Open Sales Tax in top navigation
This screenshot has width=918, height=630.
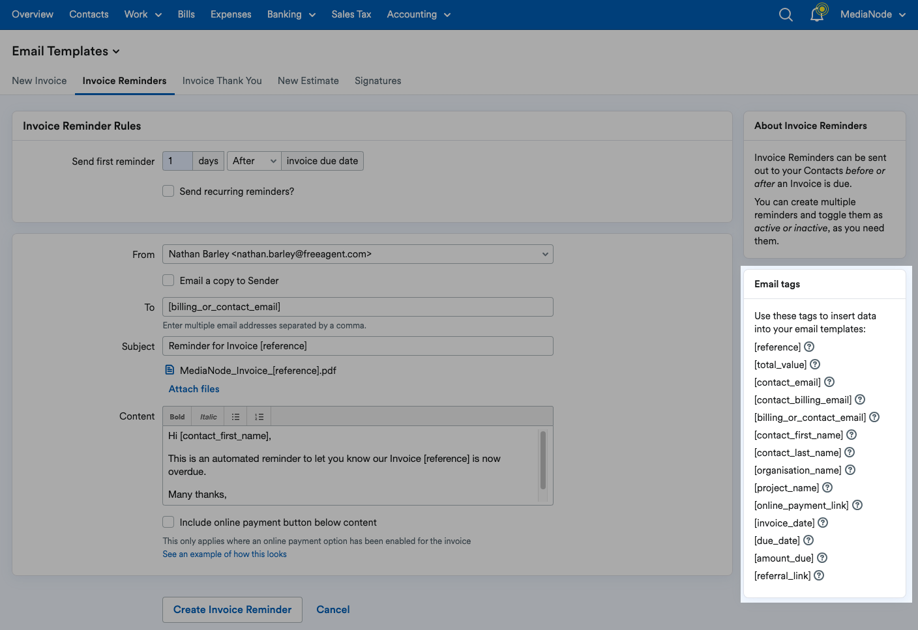(351, 14)
